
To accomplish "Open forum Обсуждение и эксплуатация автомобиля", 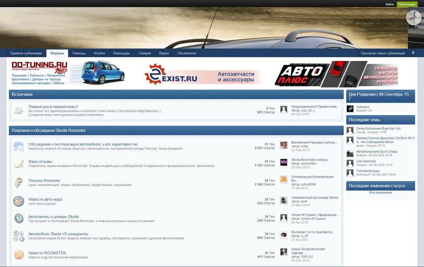I will tap(83, 144).
